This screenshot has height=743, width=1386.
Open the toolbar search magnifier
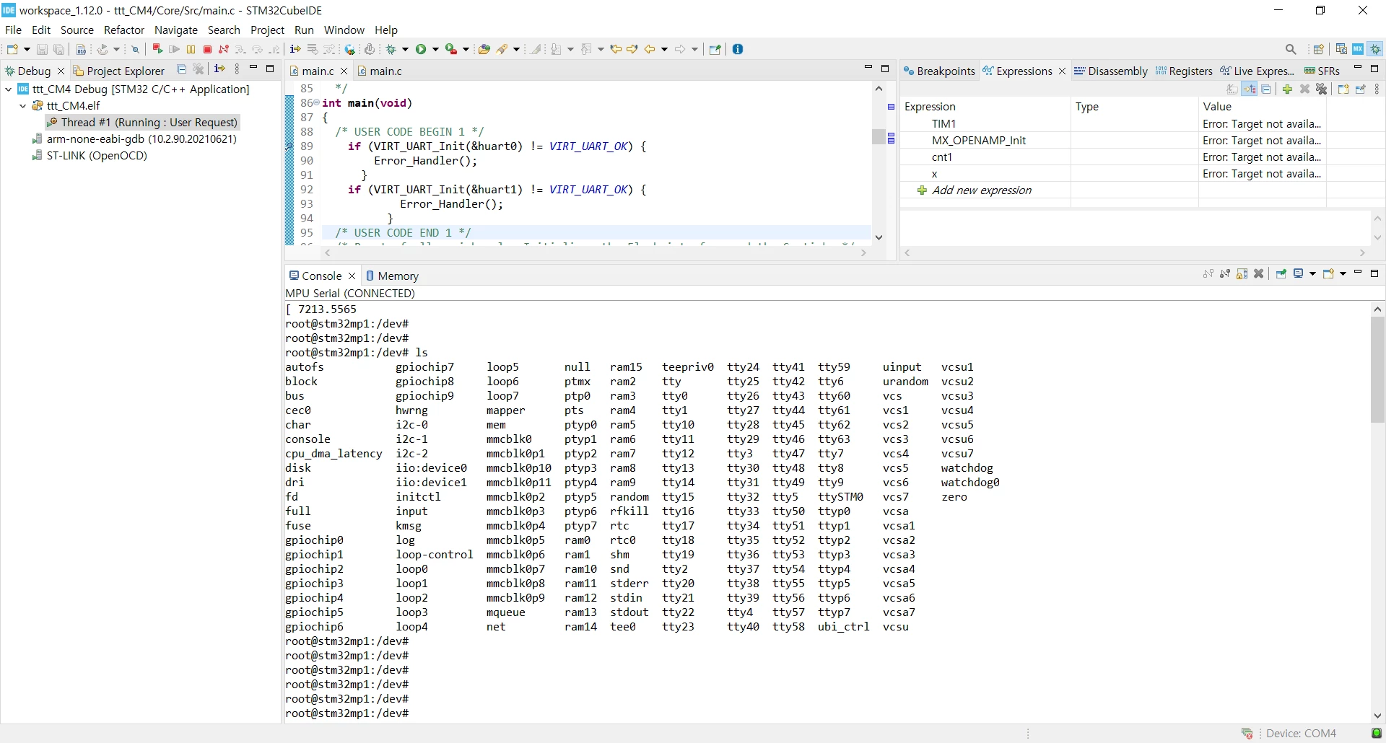[x=1291, y=49]
